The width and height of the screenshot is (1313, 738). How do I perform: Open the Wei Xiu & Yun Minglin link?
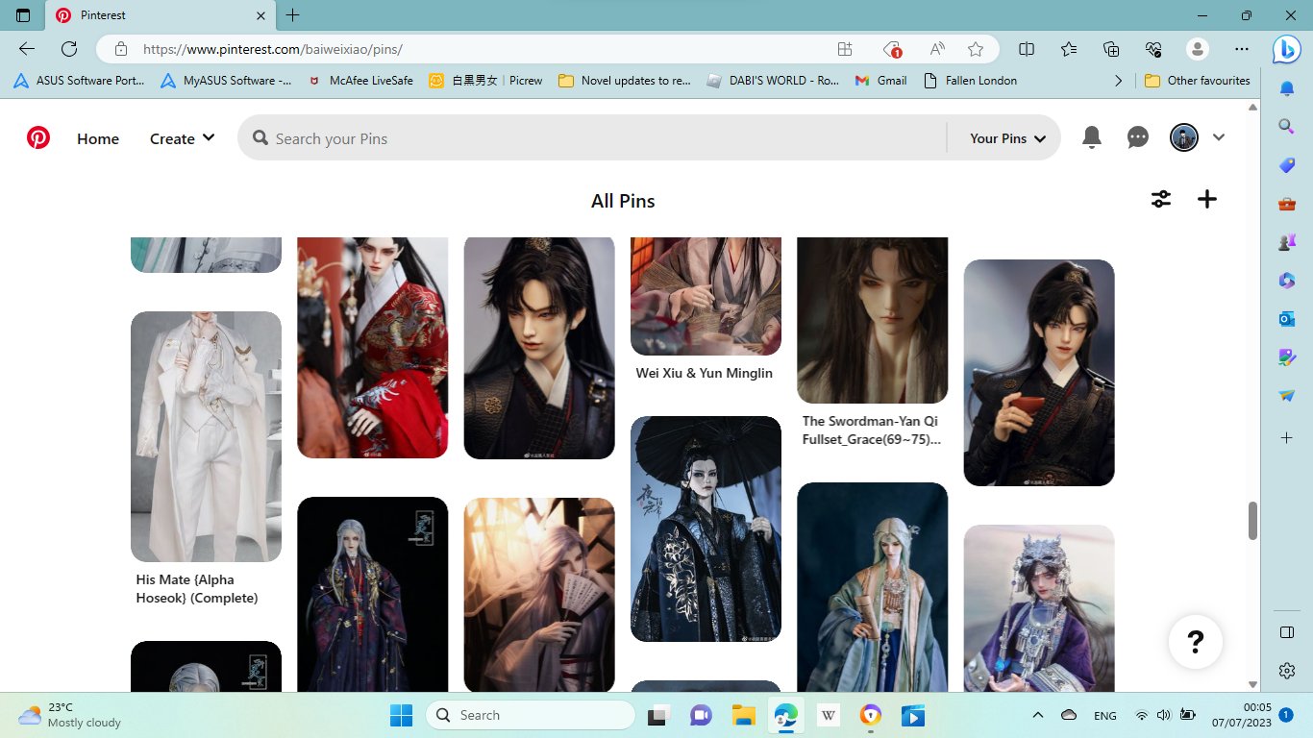click(x=704, y=373)
